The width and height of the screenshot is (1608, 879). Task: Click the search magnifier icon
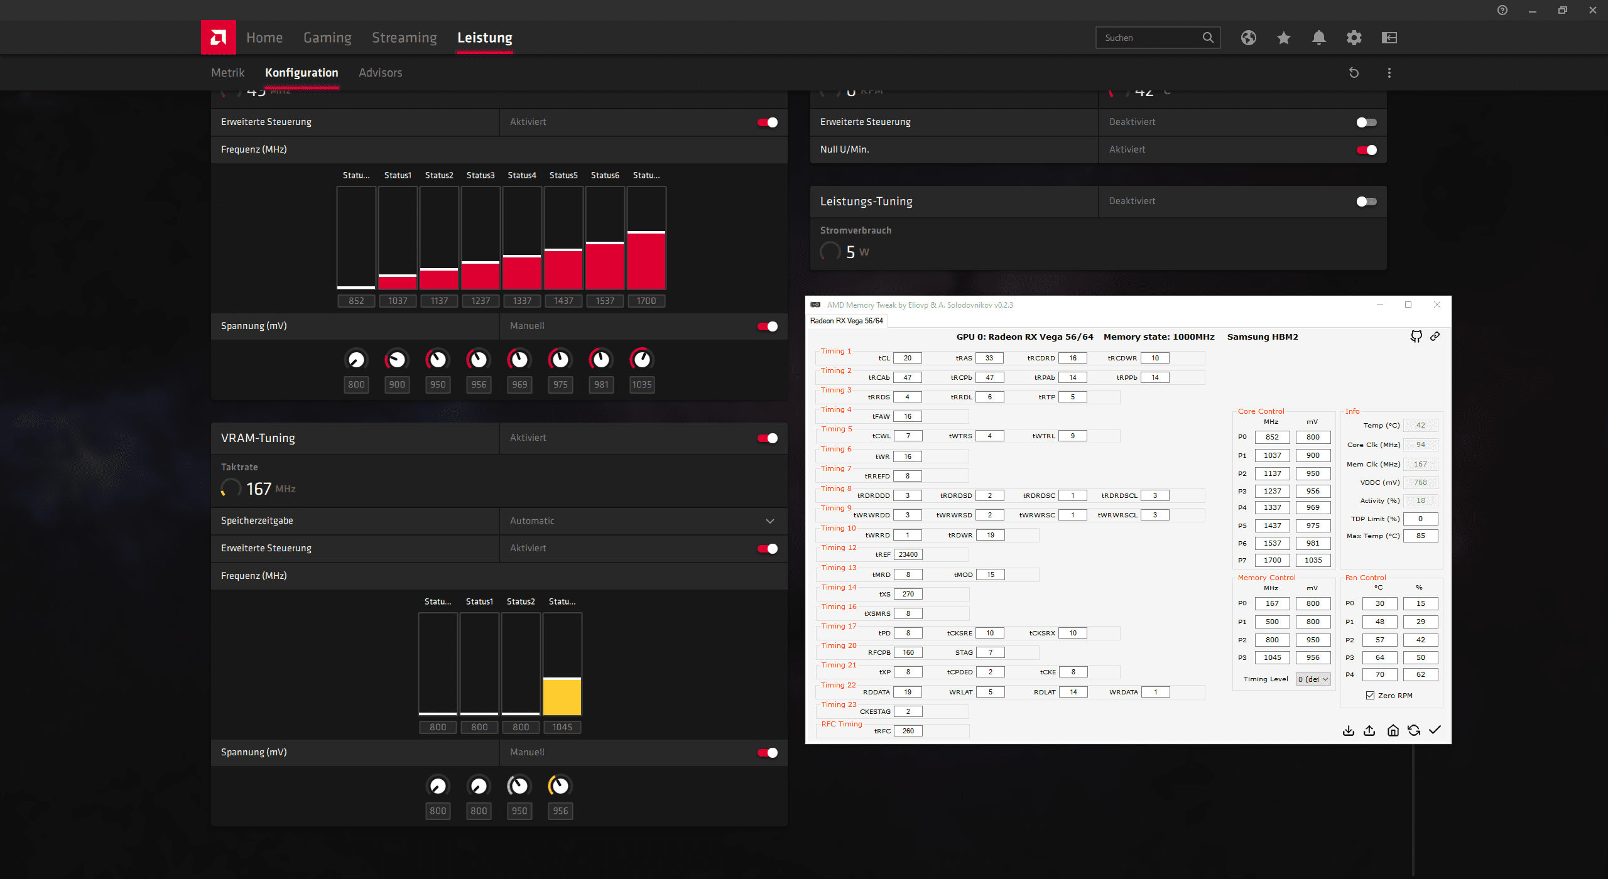[x=1208, y=38]
